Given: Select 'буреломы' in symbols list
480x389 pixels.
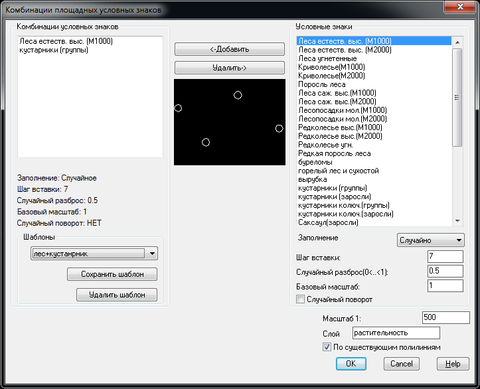Looking at the screenshot, I should click(374, 162).
